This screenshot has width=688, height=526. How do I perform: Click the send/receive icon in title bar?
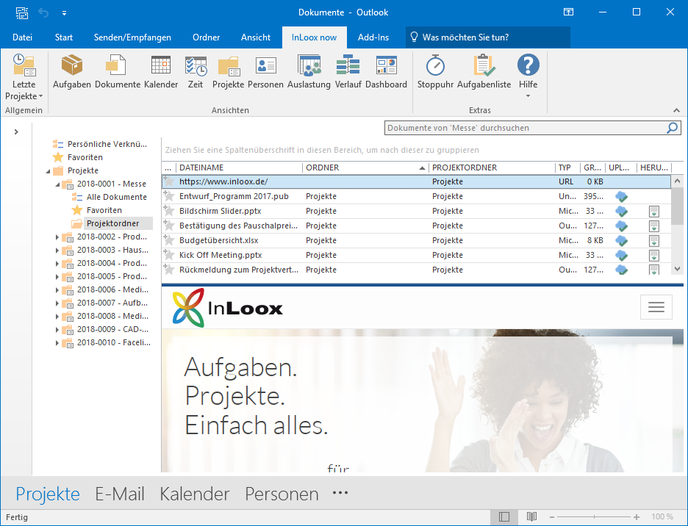click(x=22, y=12)
